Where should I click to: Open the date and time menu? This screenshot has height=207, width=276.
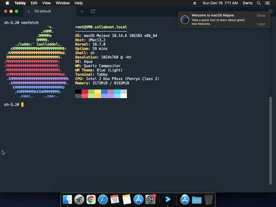pos(220,3)
